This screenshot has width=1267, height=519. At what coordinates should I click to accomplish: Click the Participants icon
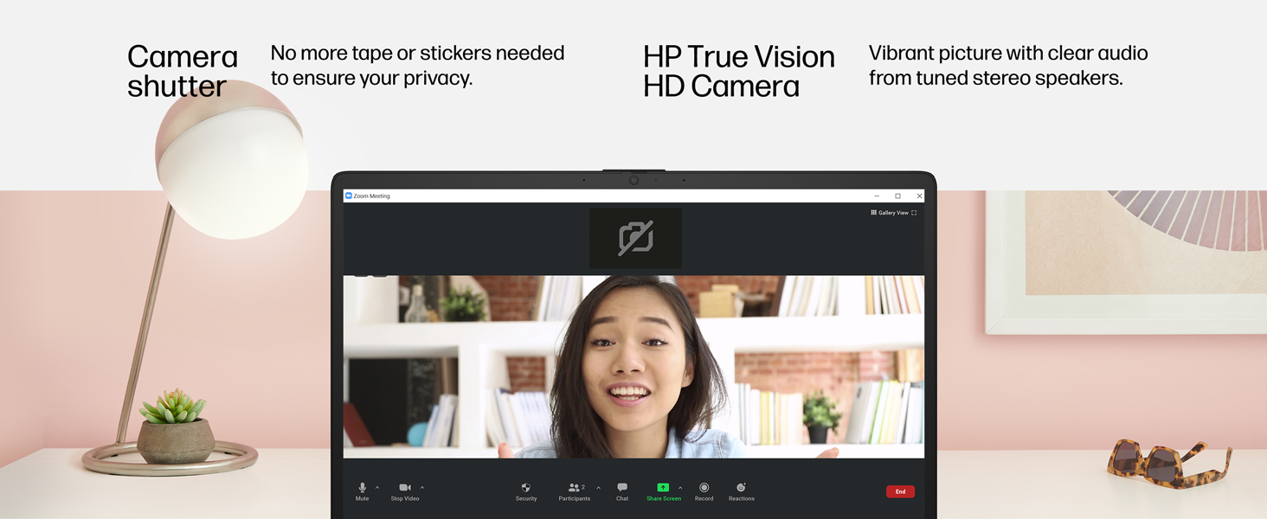pos(574,487)
